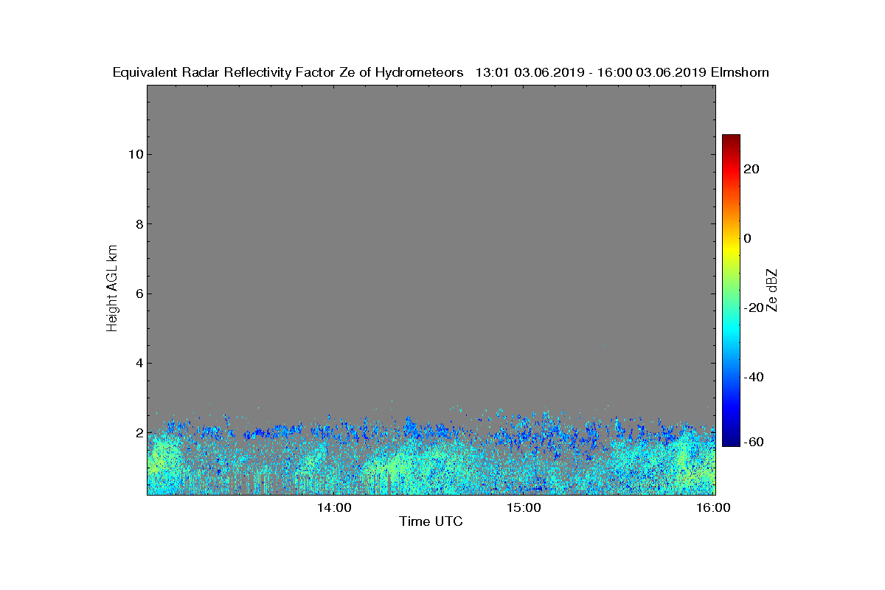Image resolution: width=885 pixels, height=590 pixels.
Task: Click the height tick label 4
Action: point(138,363)
